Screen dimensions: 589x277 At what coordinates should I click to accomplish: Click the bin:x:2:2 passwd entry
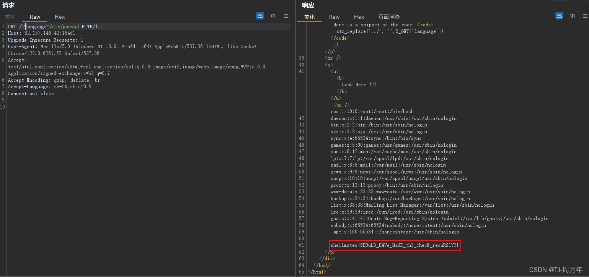tap(379, 125)
